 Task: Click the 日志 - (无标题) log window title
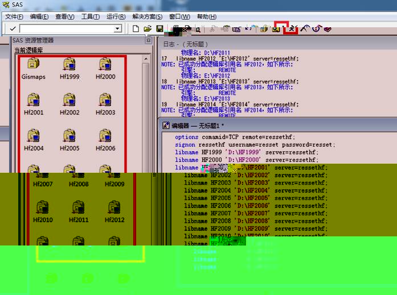(186, 44)
